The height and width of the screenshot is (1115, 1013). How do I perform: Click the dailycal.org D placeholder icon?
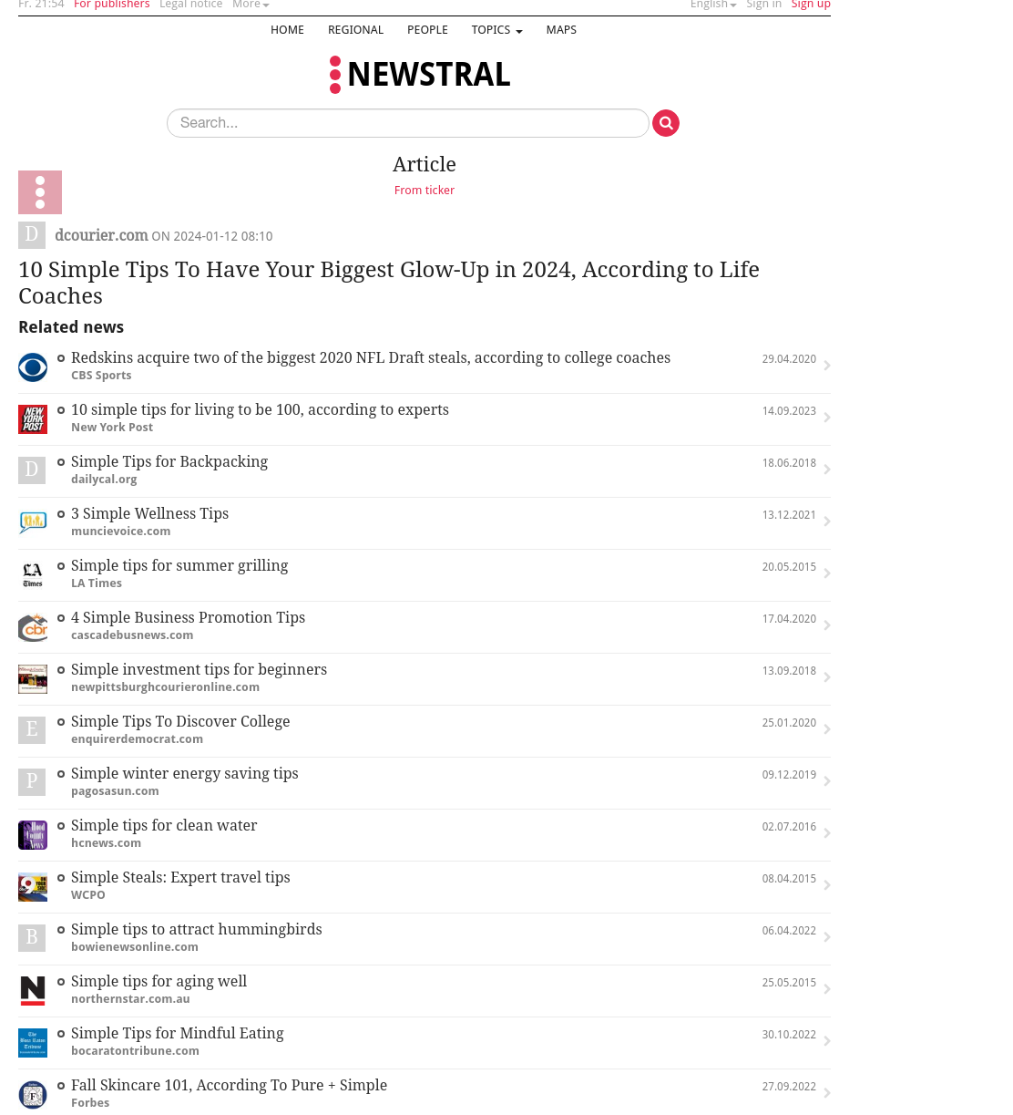click(x=32, y=470)
